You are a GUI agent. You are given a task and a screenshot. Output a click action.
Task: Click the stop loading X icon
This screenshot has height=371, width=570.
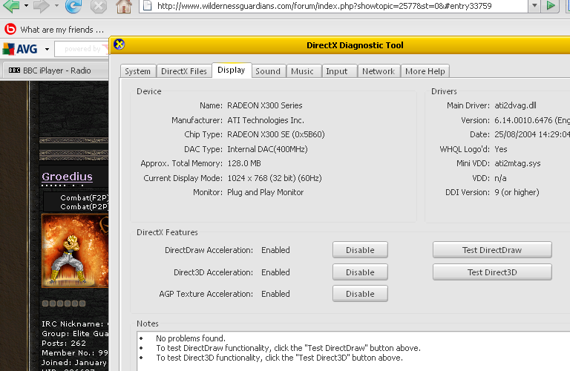(99, 6)
